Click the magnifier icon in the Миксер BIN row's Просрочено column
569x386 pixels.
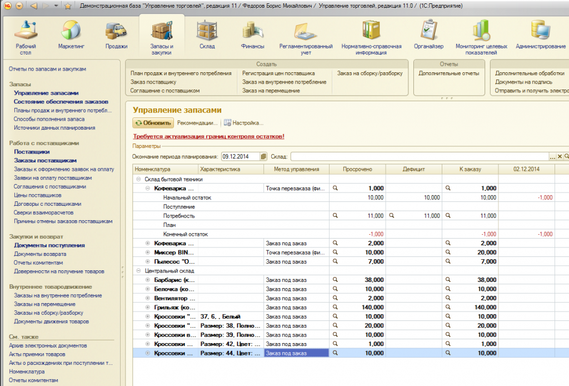(x=335, y=252)
